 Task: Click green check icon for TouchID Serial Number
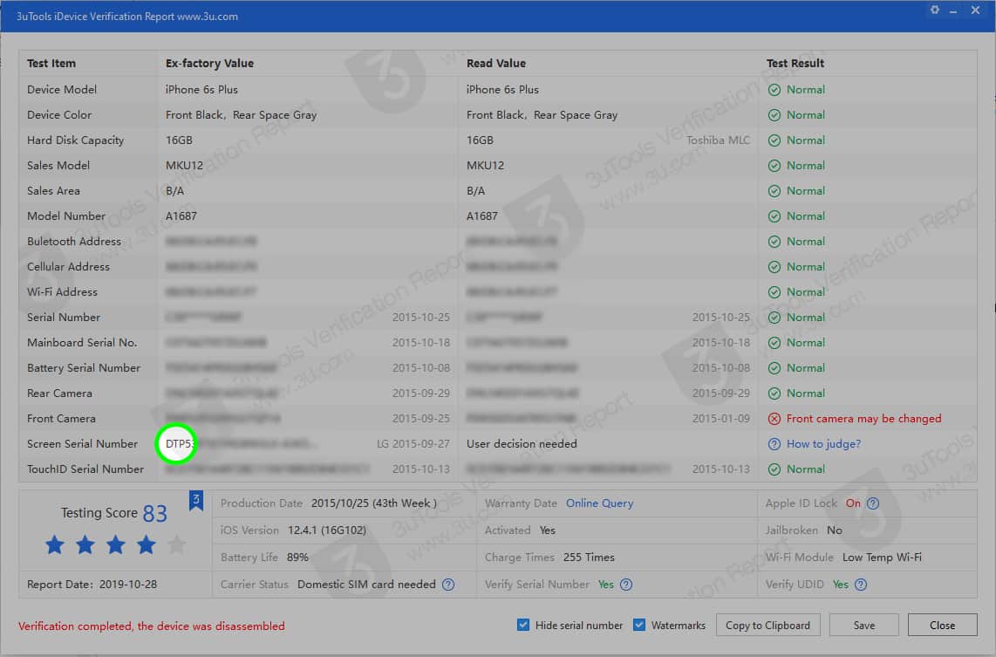click(x=774, y=469)
